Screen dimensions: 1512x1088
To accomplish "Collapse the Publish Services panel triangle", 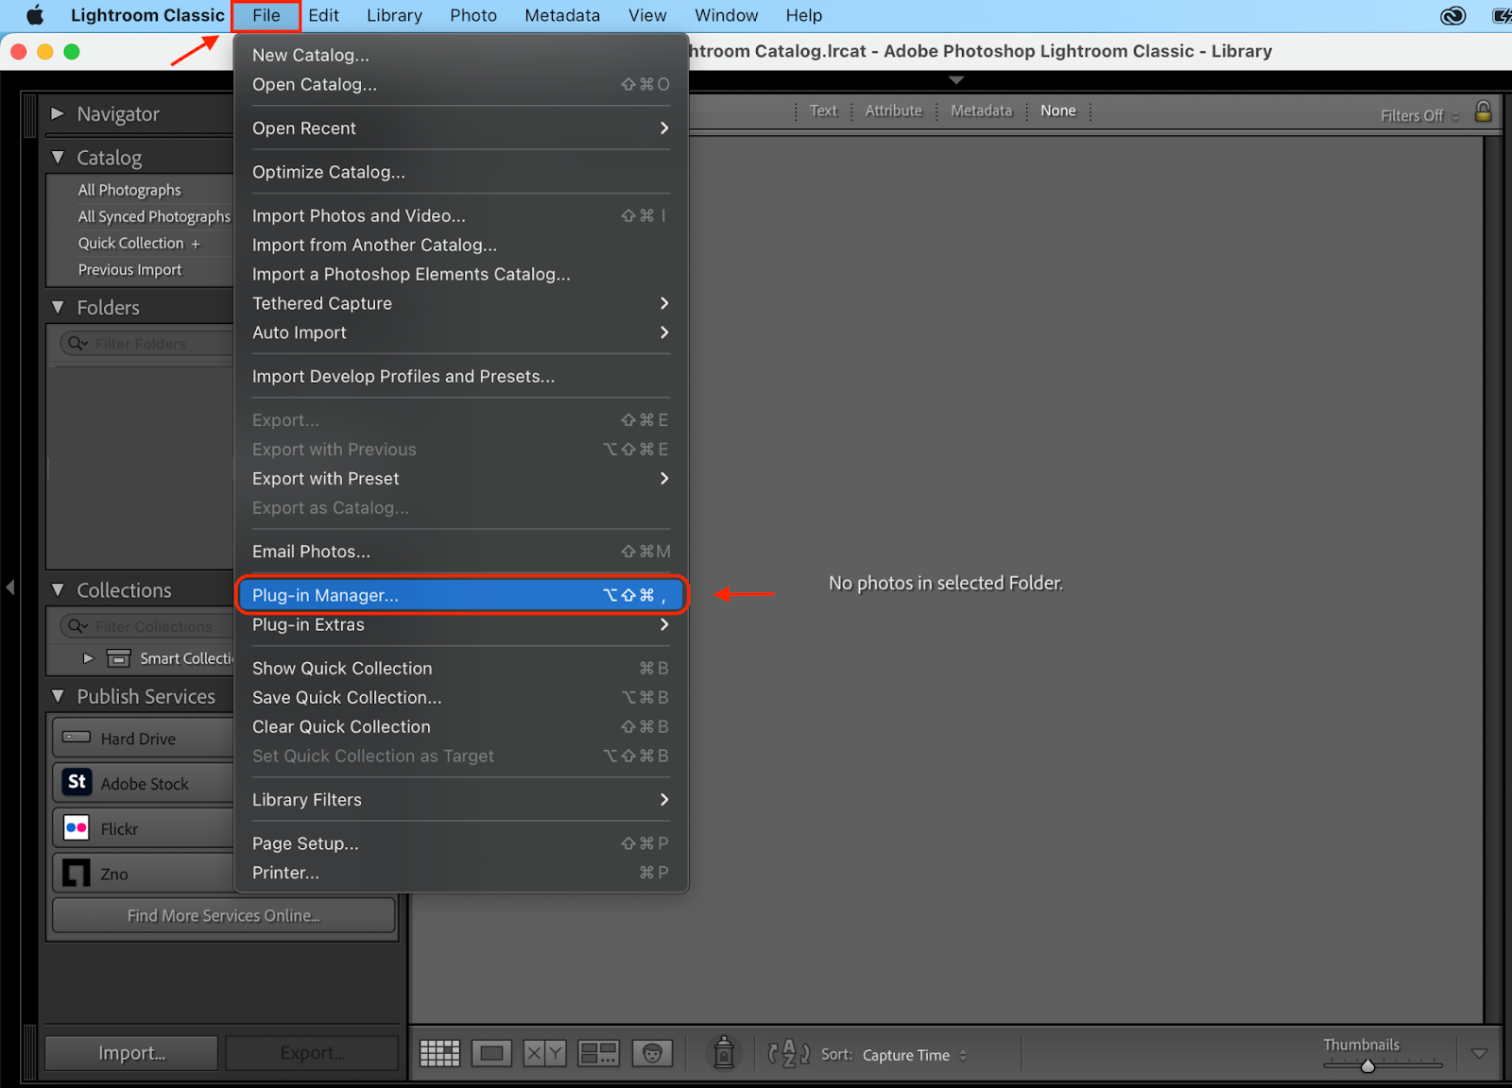I will coord(58,696).
